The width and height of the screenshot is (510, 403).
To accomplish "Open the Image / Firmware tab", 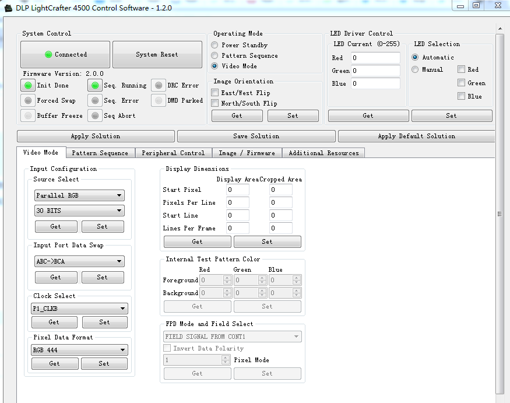I will (x=247, y=153).
